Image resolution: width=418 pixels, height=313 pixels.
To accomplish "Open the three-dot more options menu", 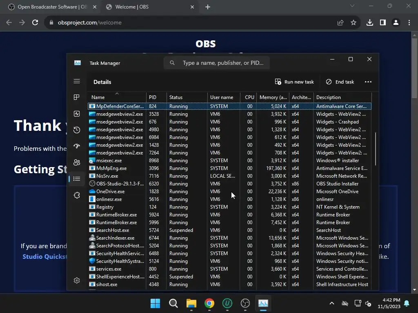I will click(368, 82).
